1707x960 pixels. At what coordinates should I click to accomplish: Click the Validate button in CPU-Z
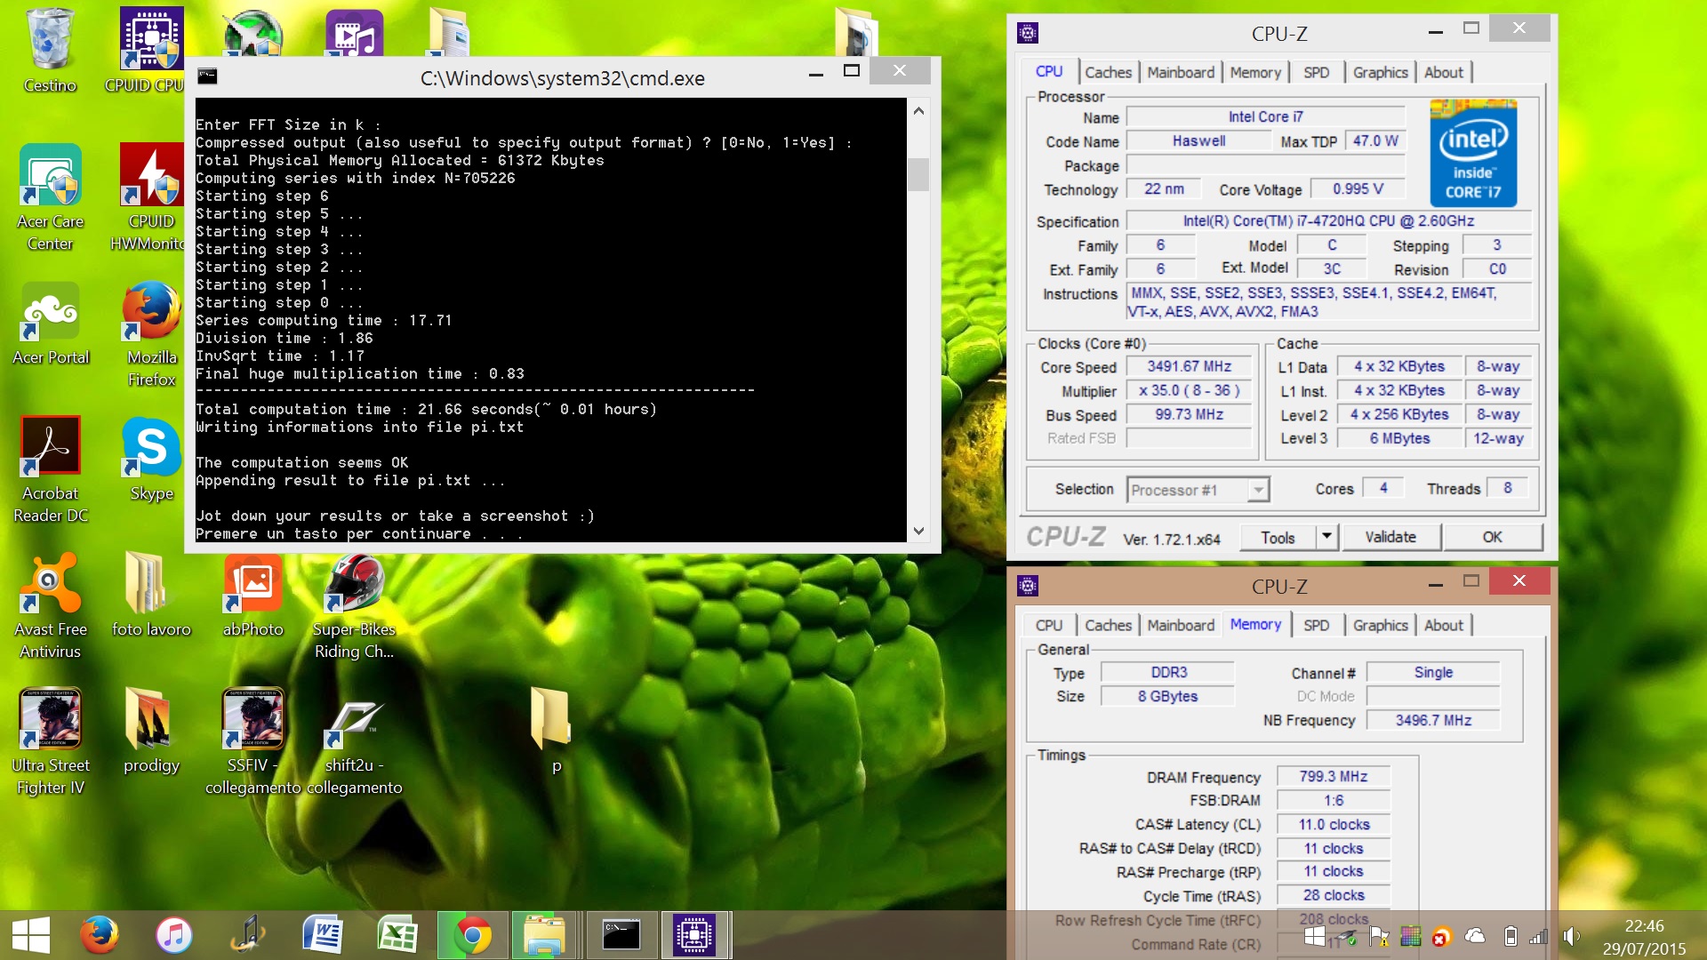[x=1390, y=537]
